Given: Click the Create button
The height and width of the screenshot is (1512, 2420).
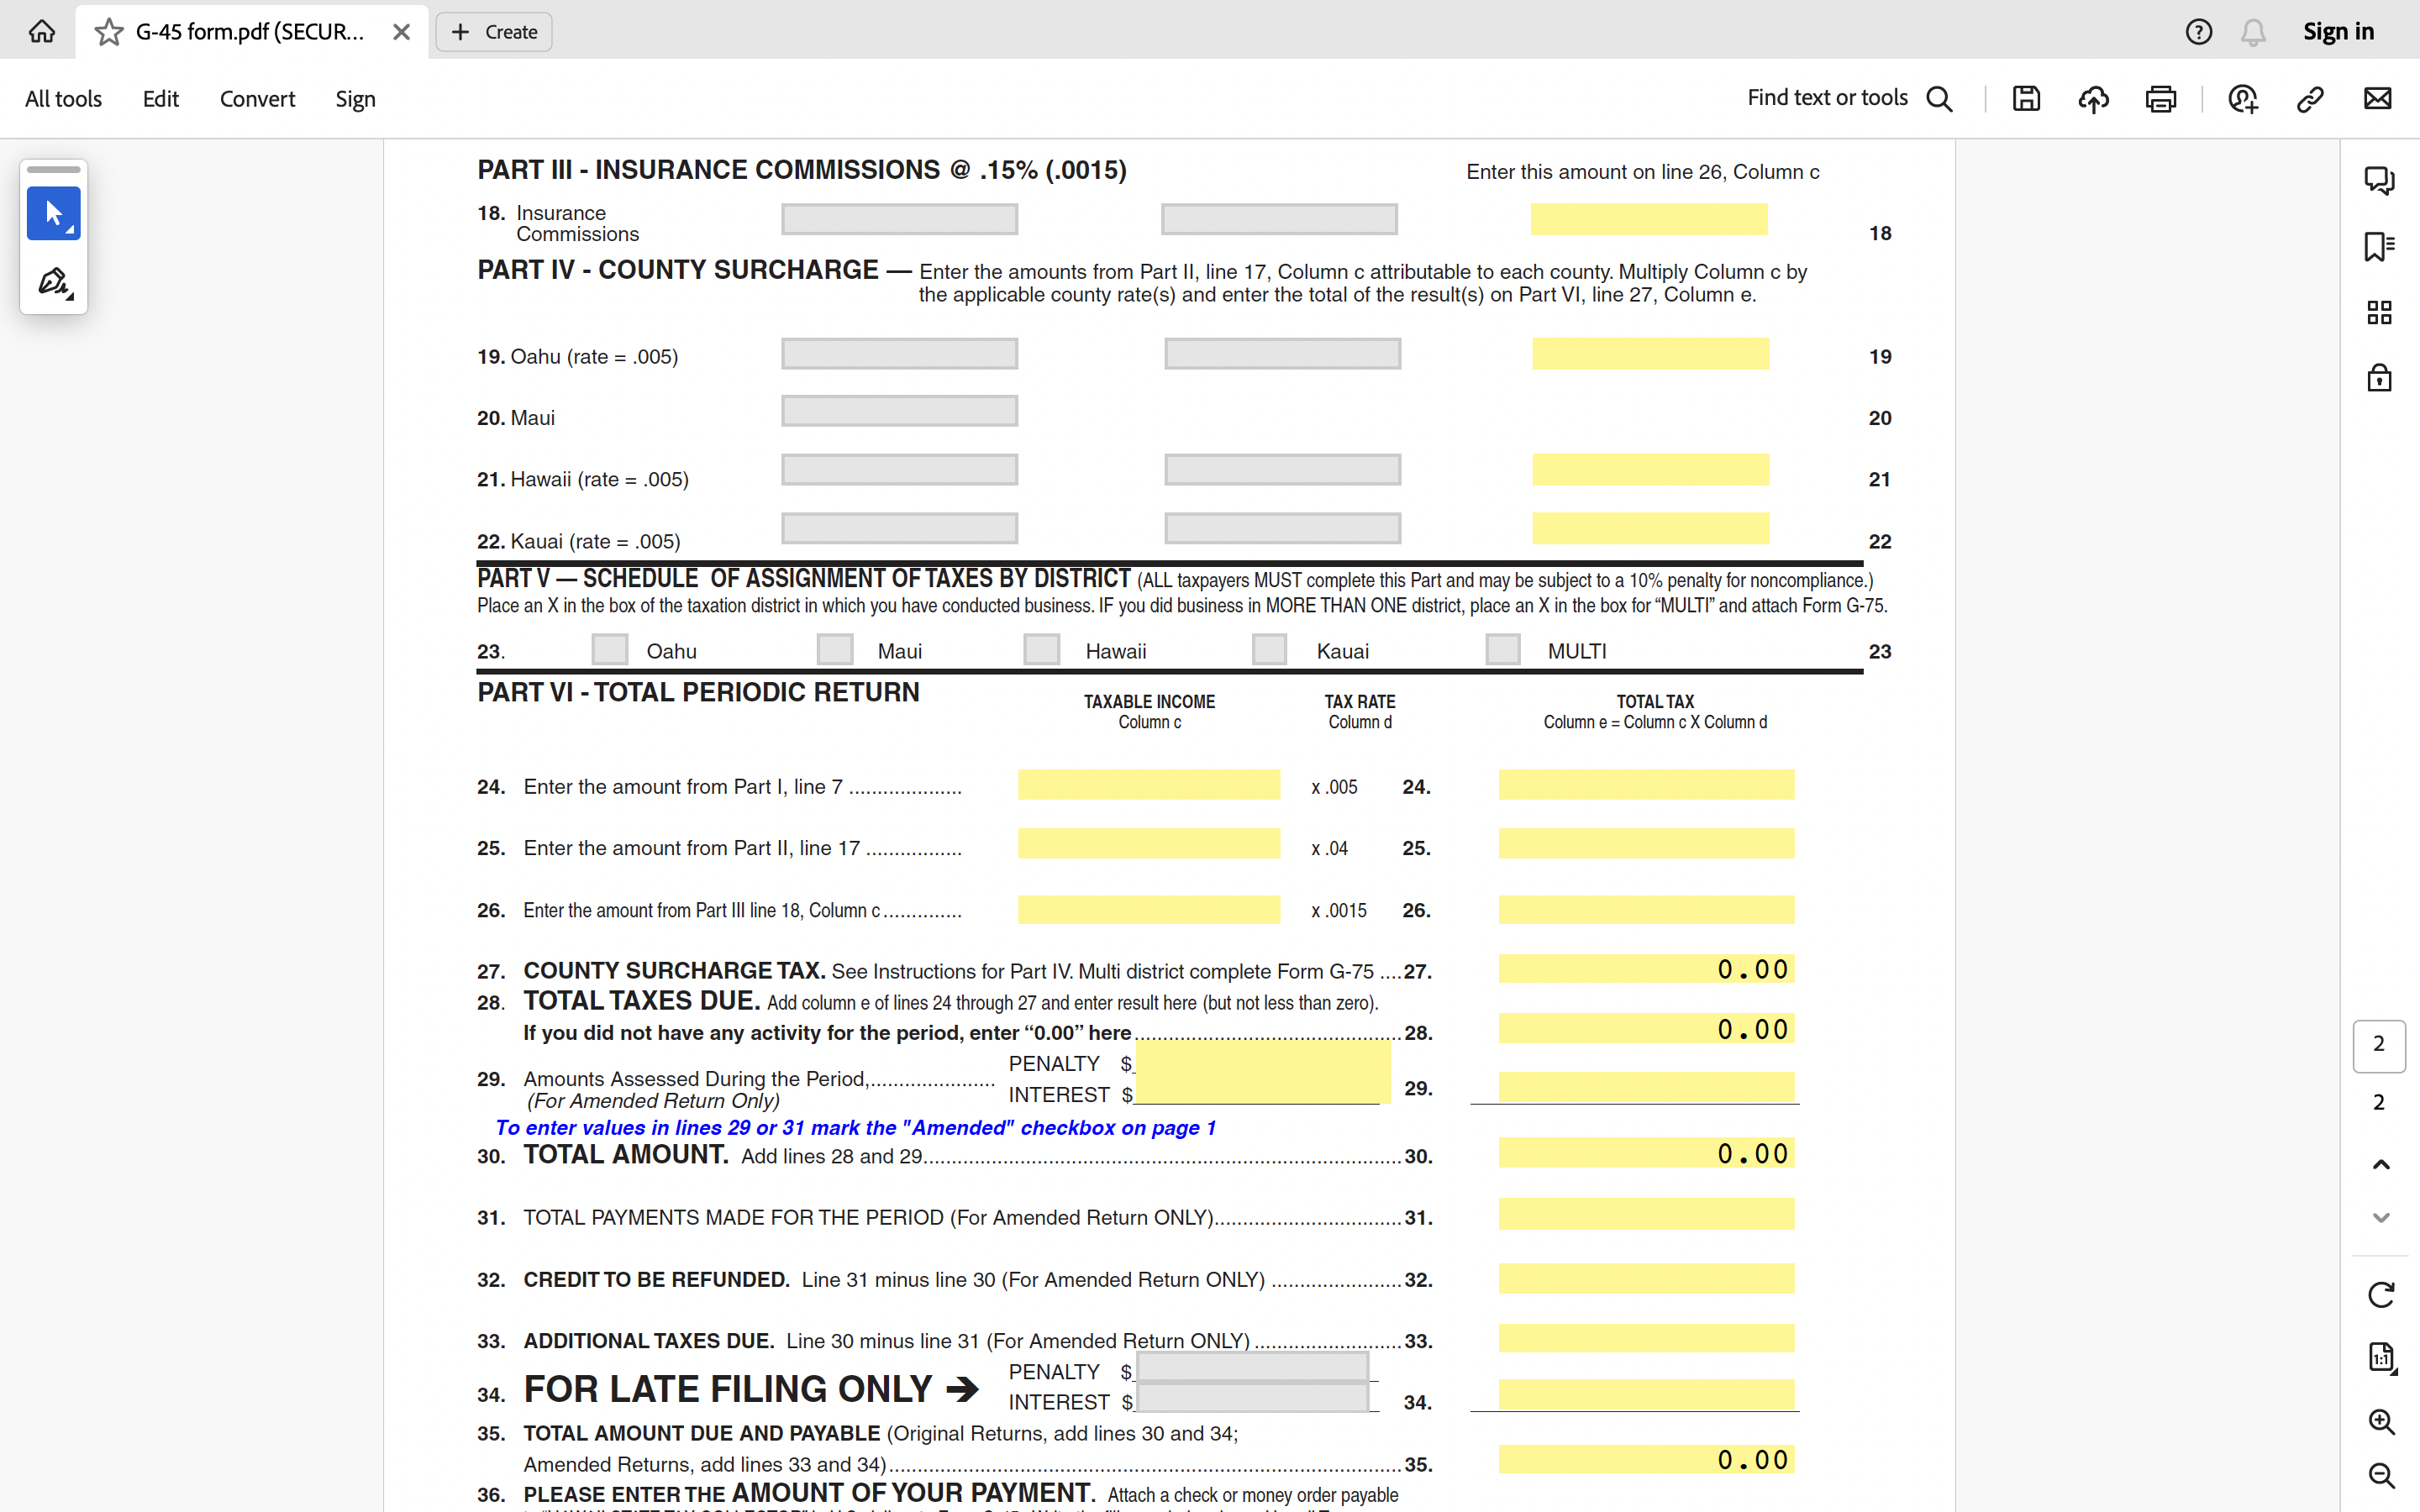Looking at the screenshot, I should tap(494, 32).
